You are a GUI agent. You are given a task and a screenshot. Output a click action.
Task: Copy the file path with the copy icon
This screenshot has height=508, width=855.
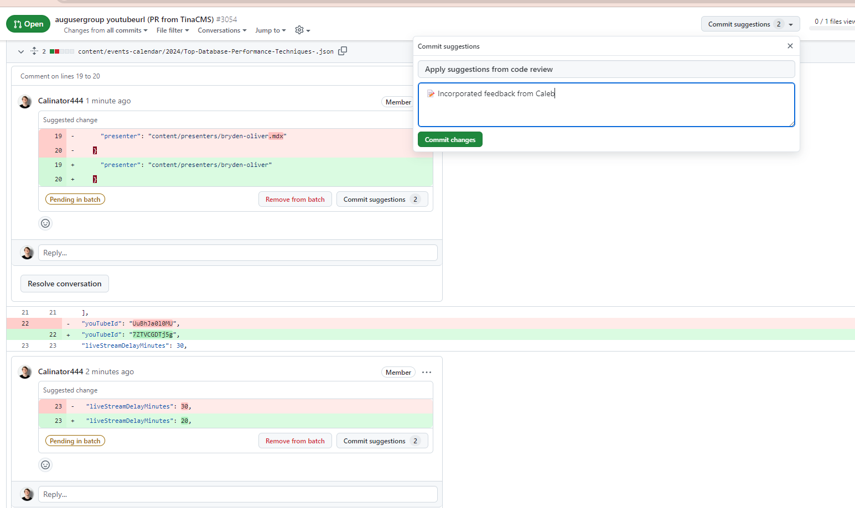[343, 51]
